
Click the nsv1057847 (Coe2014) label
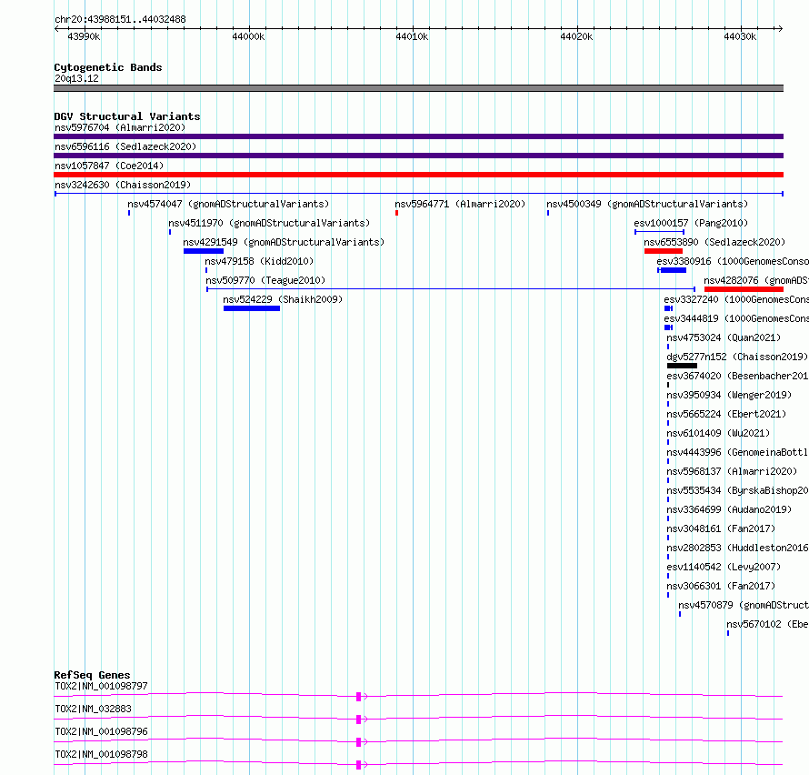click(x=109, y=166)
